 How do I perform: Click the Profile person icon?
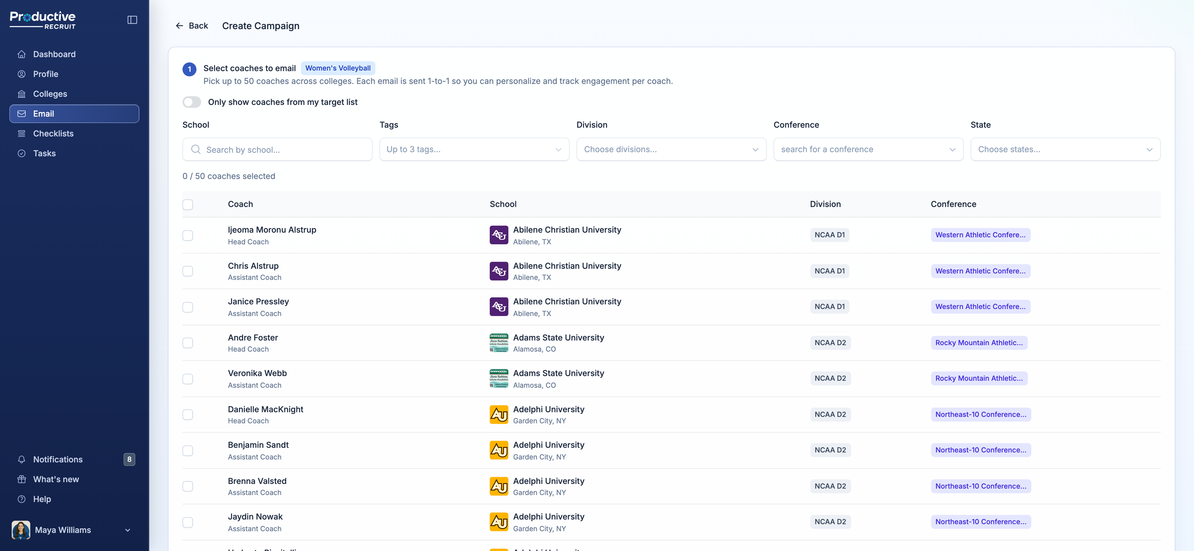coord(21,74)
